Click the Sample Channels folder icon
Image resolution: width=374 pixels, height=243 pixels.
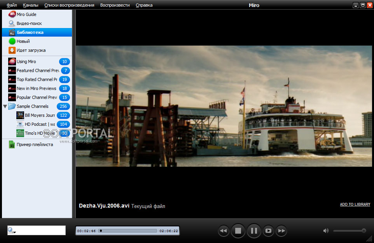12,106
